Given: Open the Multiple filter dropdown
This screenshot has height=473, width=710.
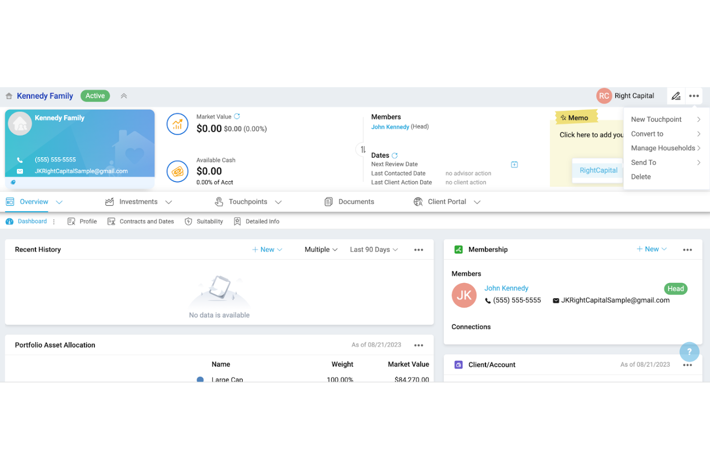Looking at the screenshot, I should (321, 250).
